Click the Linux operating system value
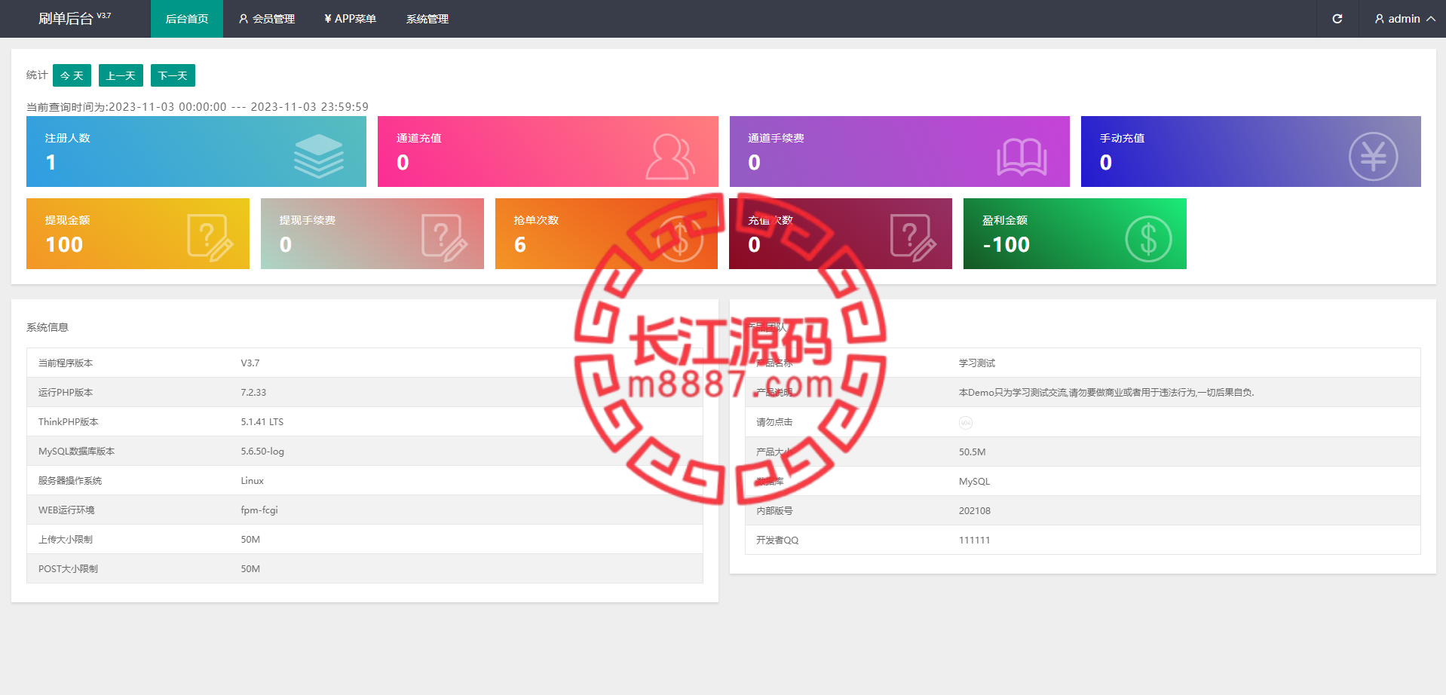The height and width of the screenshot is (695, 1446). pos(253,481)
